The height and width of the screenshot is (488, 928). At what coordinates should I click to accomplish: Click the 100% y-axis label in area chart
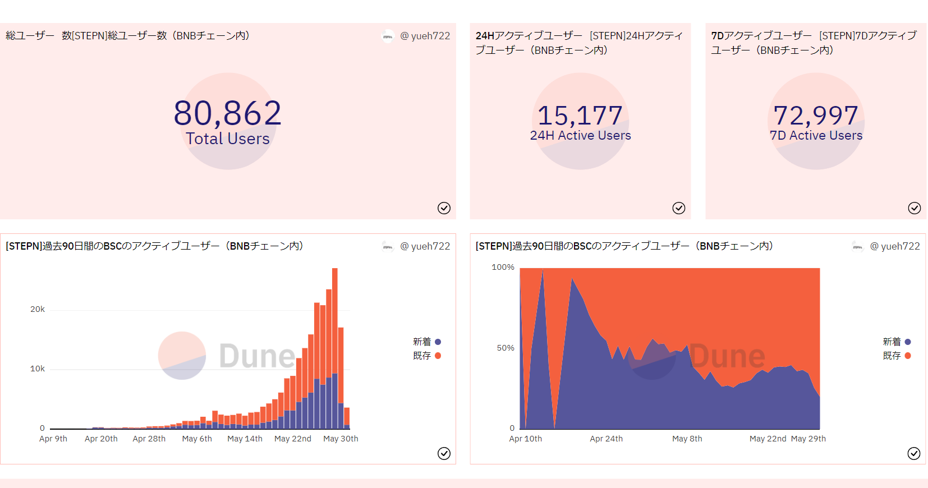503,267
